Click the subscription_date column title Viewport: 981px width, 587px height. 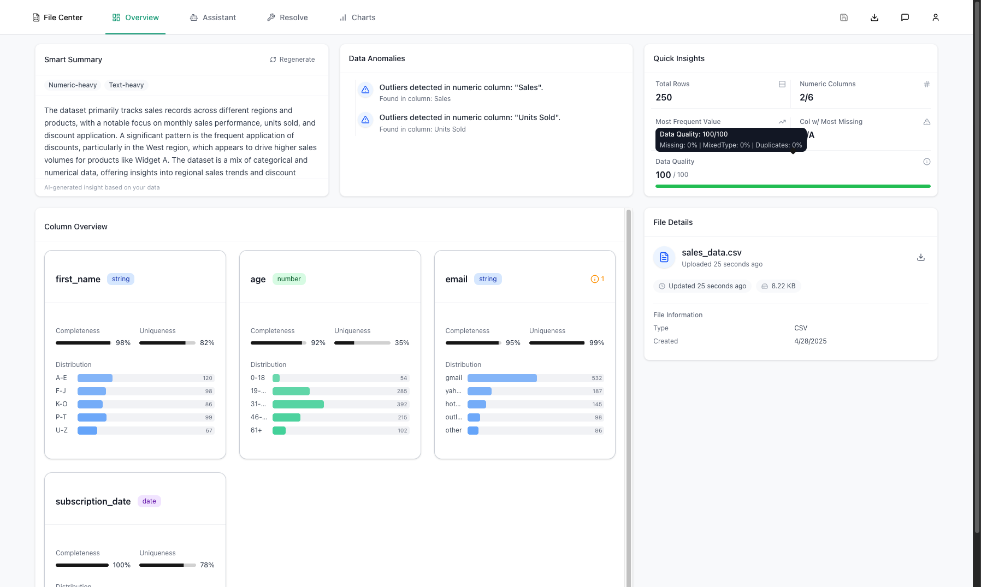[93, 501]
